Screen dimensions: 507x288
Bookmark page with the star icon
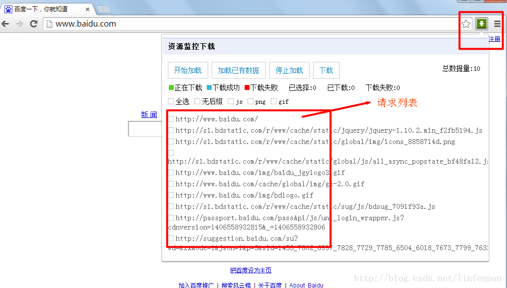pos(466,24)
